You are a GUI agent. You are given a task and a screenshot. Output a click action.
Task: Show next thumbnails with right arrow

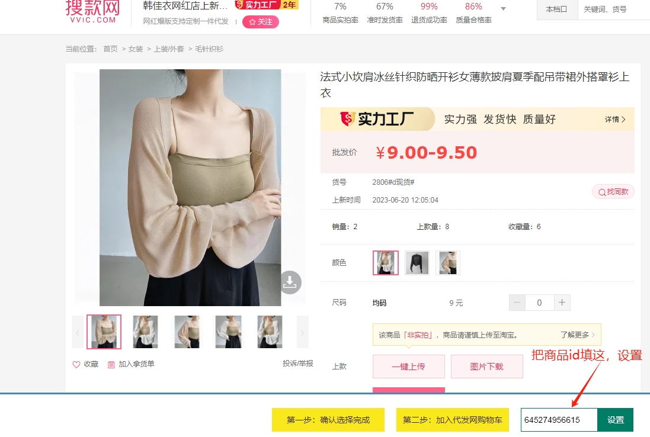(x=303, y=332)
